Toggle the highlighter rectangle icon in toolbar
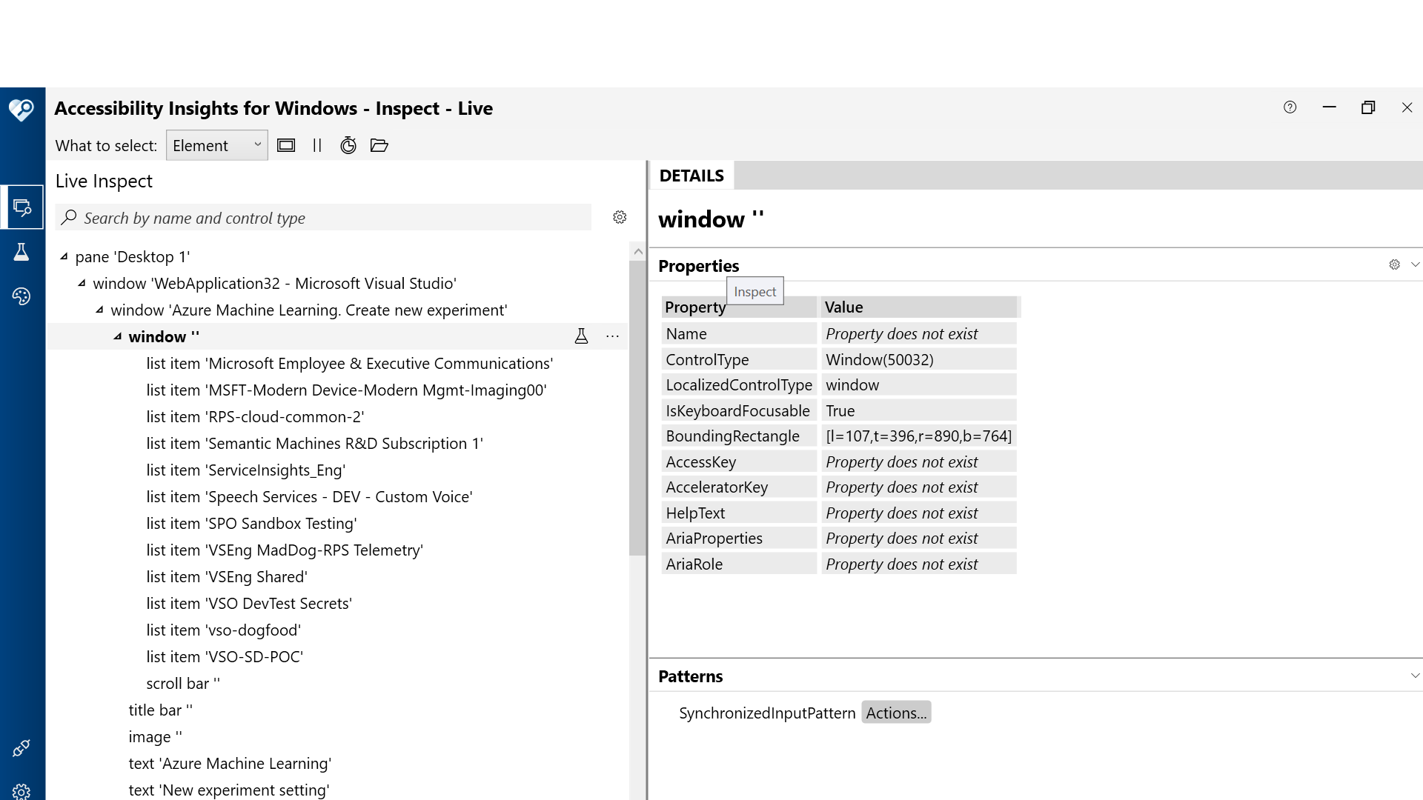 (x=286, y=145)
